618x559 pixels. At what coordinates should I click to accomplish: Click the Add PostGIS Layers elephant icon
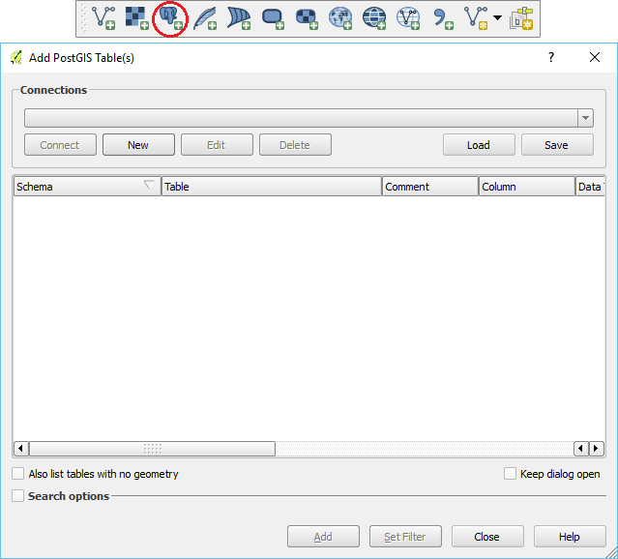tap(170, 18)
